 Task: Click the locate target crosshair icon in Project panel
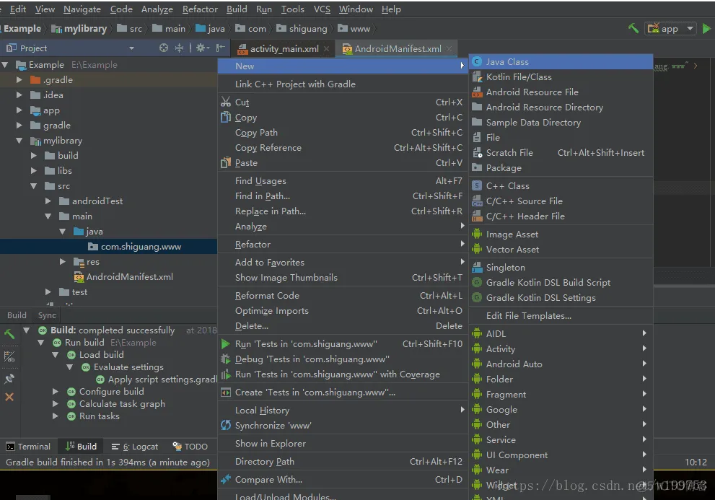point(163,48)
